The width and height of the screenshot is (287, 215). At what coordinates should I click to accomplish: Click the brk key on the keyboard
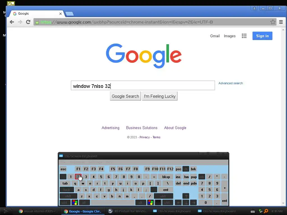coord(193,169)
